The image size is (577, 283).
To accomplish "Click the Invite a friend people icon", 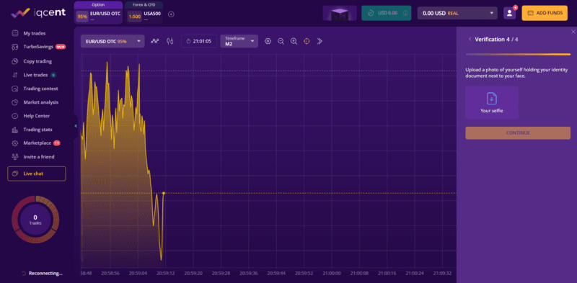I will [15, 157].
